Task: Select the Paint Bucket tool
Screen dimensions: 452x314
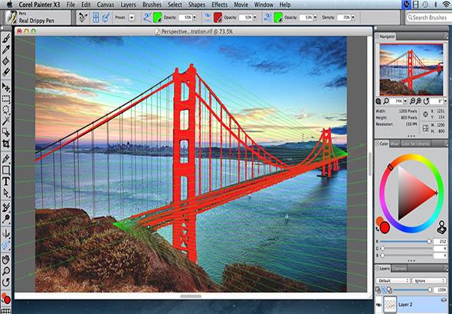Action: point(6,61)
